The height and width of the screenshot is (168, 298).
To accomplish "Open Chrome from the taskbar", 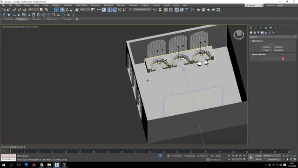I will (41, 165).
